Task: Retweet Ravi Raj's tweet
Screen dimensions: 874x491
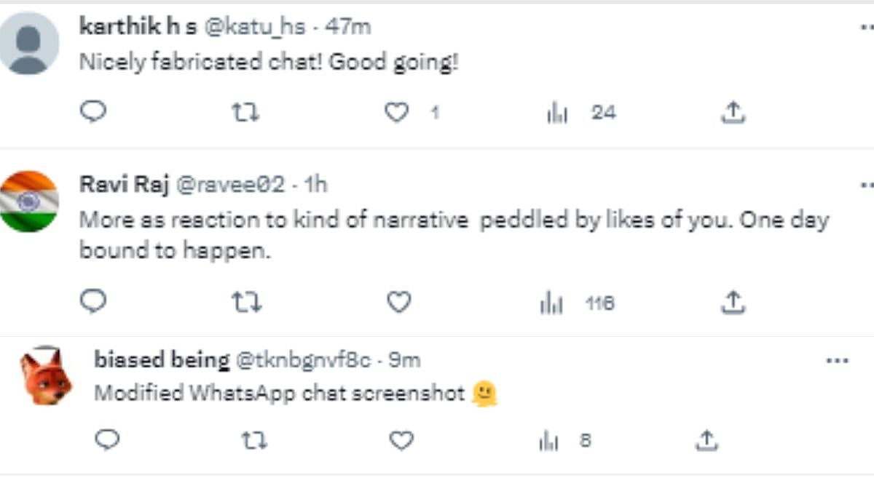Action: (246, 302)
